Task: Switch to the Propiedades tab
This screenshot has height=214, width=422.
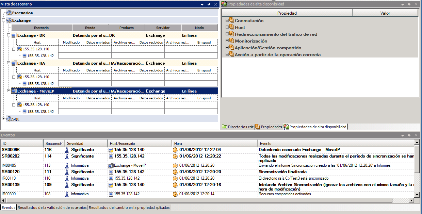Action: tap(269, 127)
